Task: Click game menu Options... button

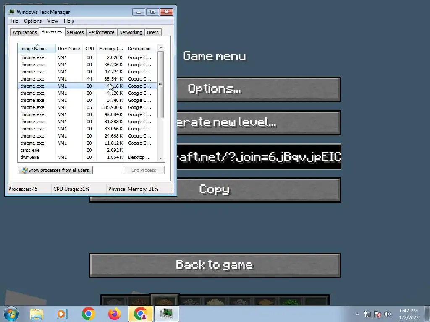Action: 258,89
